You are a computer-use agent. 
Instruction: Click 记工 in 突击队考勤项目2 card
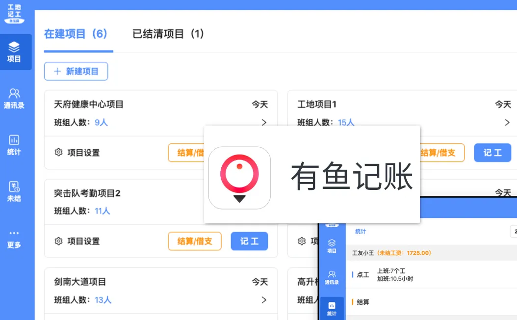tap(249, 241)
